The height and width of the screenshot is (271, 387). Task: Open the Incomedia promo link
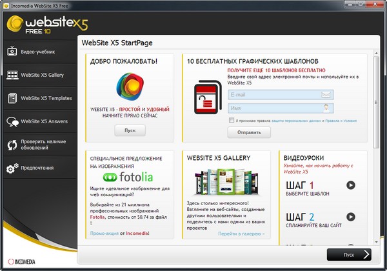click(x=137, y=232)
